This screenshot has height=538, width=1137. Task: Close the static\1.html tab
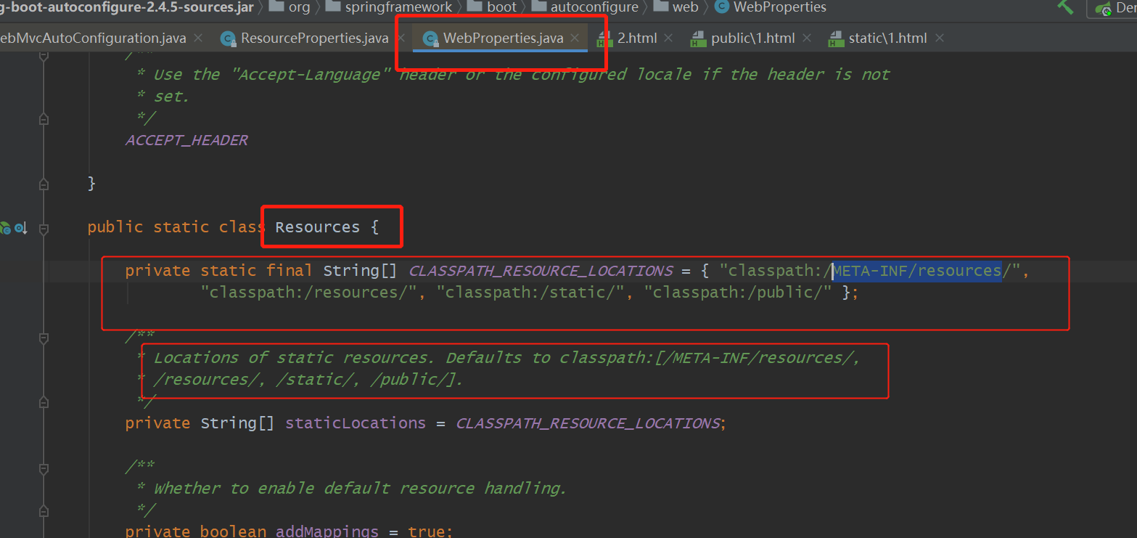click(940, 38)
